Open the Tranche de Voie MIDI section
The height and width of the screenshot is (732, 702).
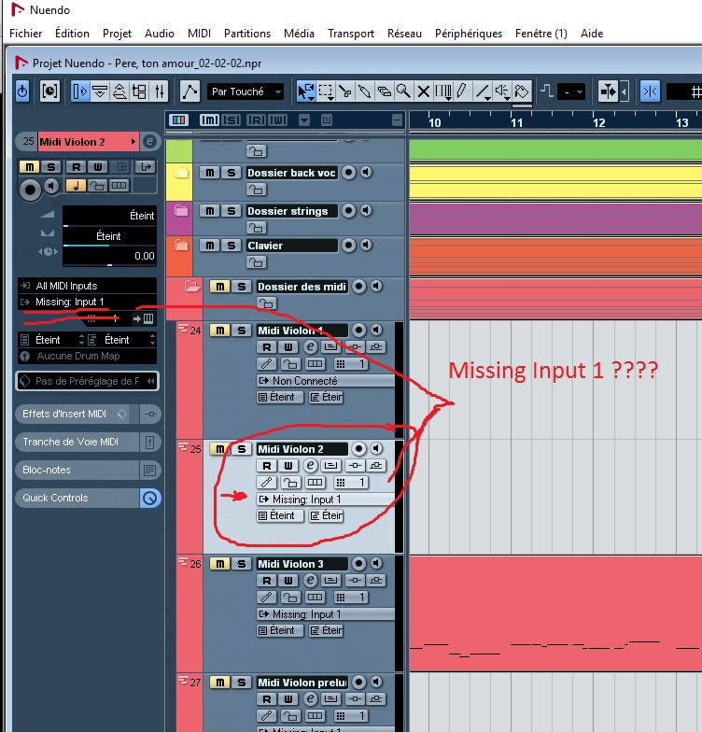(77, 443)
